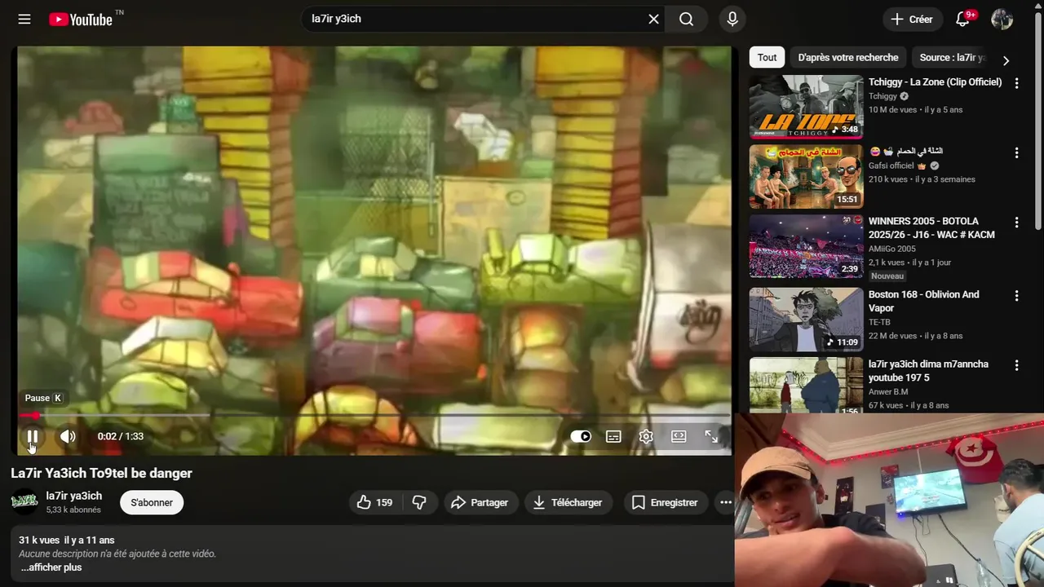Subscribe with the S'abonner button
This screenshot has width=1044, height=587.
[152, 502]
